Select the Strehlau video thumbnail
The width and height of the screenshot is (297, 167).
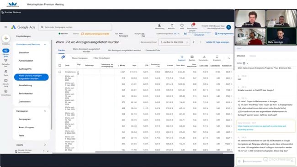(250, 18)
